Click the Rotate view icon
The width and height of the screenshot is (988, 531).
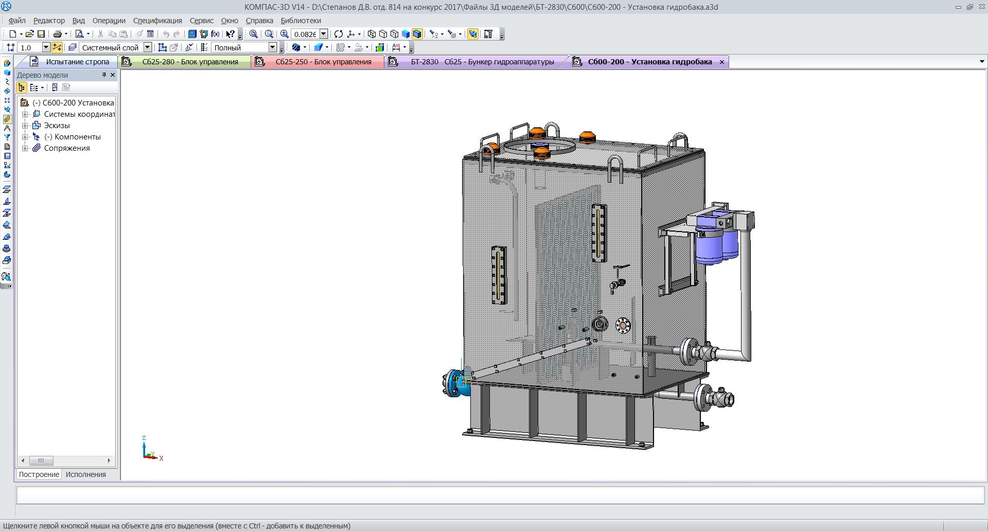338,34
